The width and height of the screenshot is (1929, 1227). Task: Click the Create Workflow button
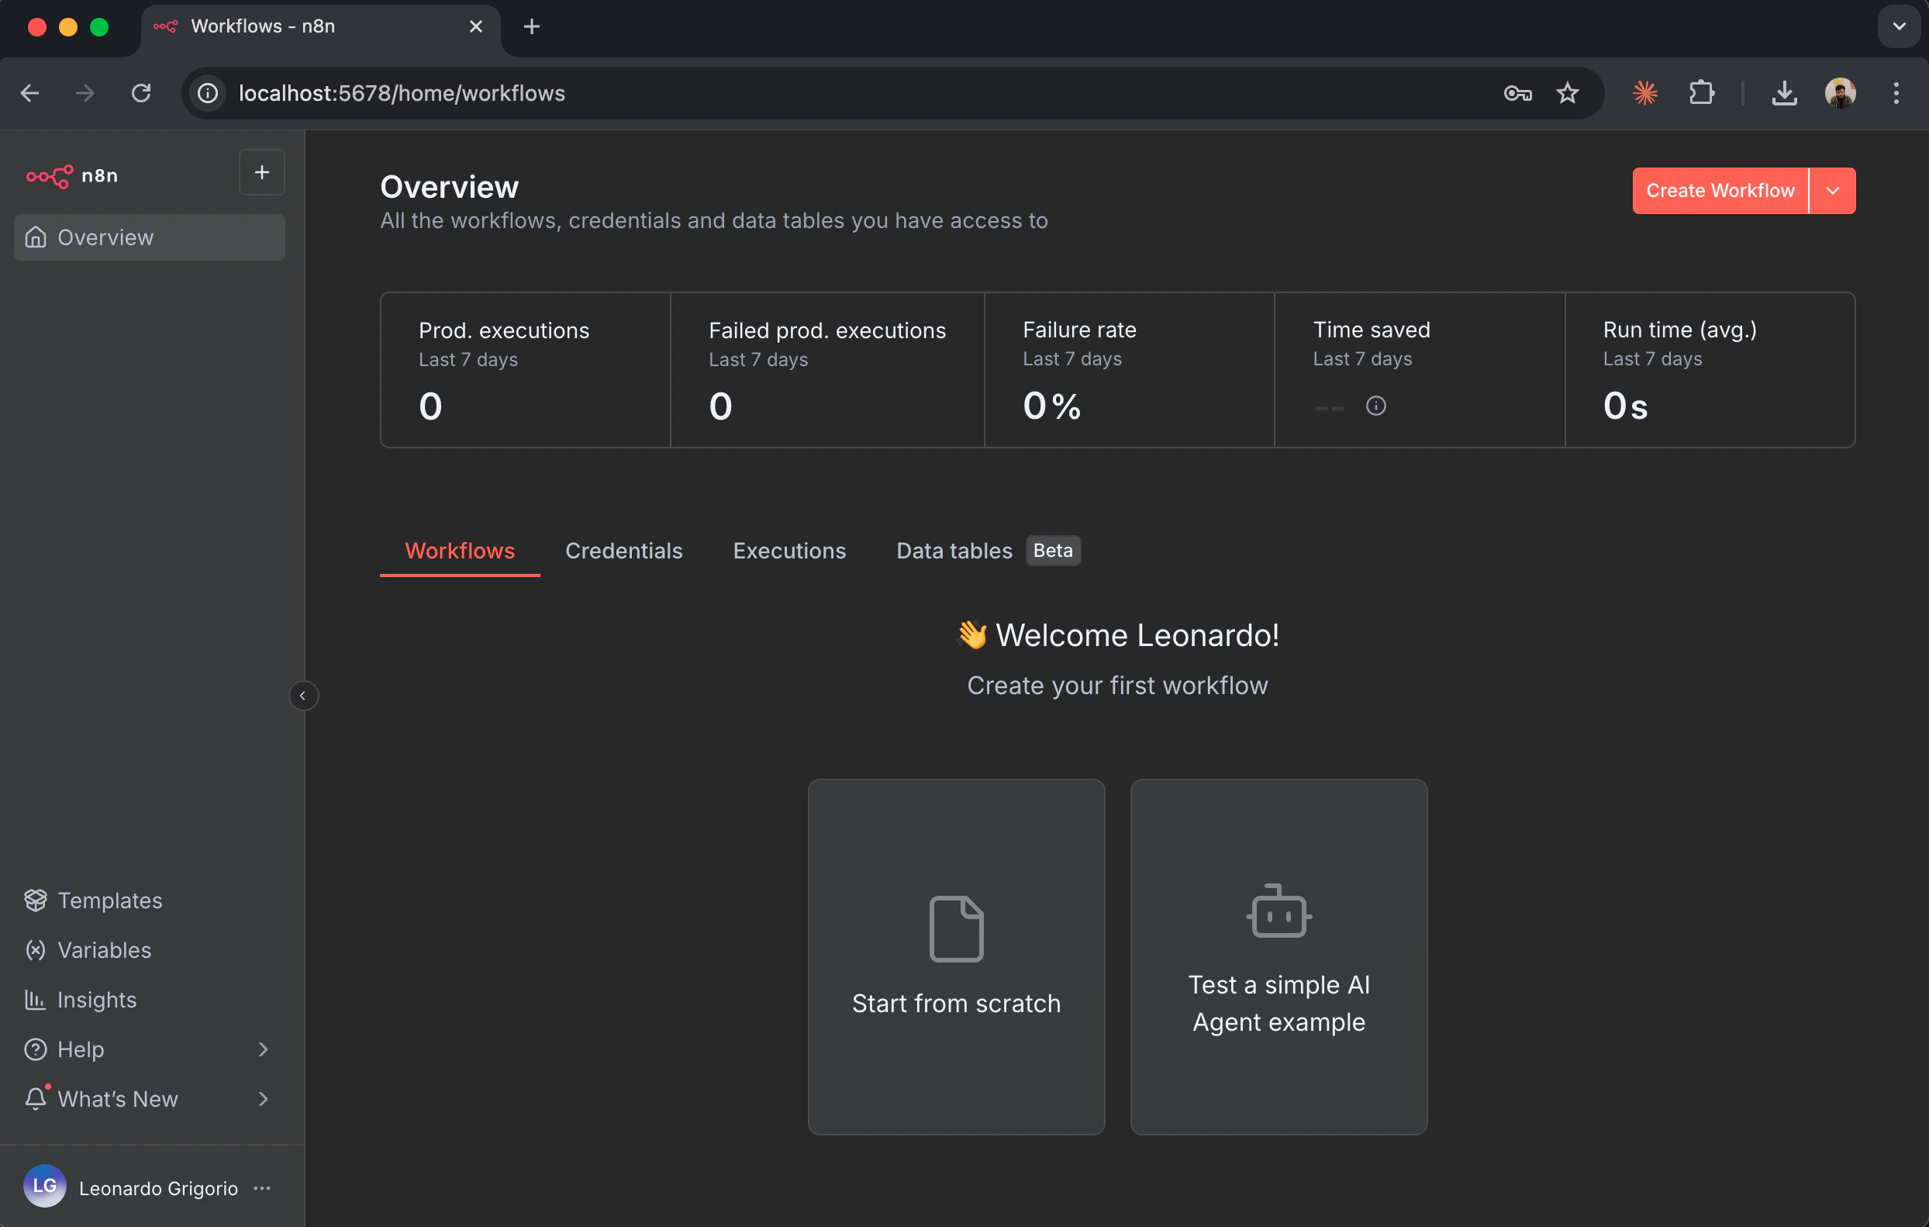(1720, 190)
